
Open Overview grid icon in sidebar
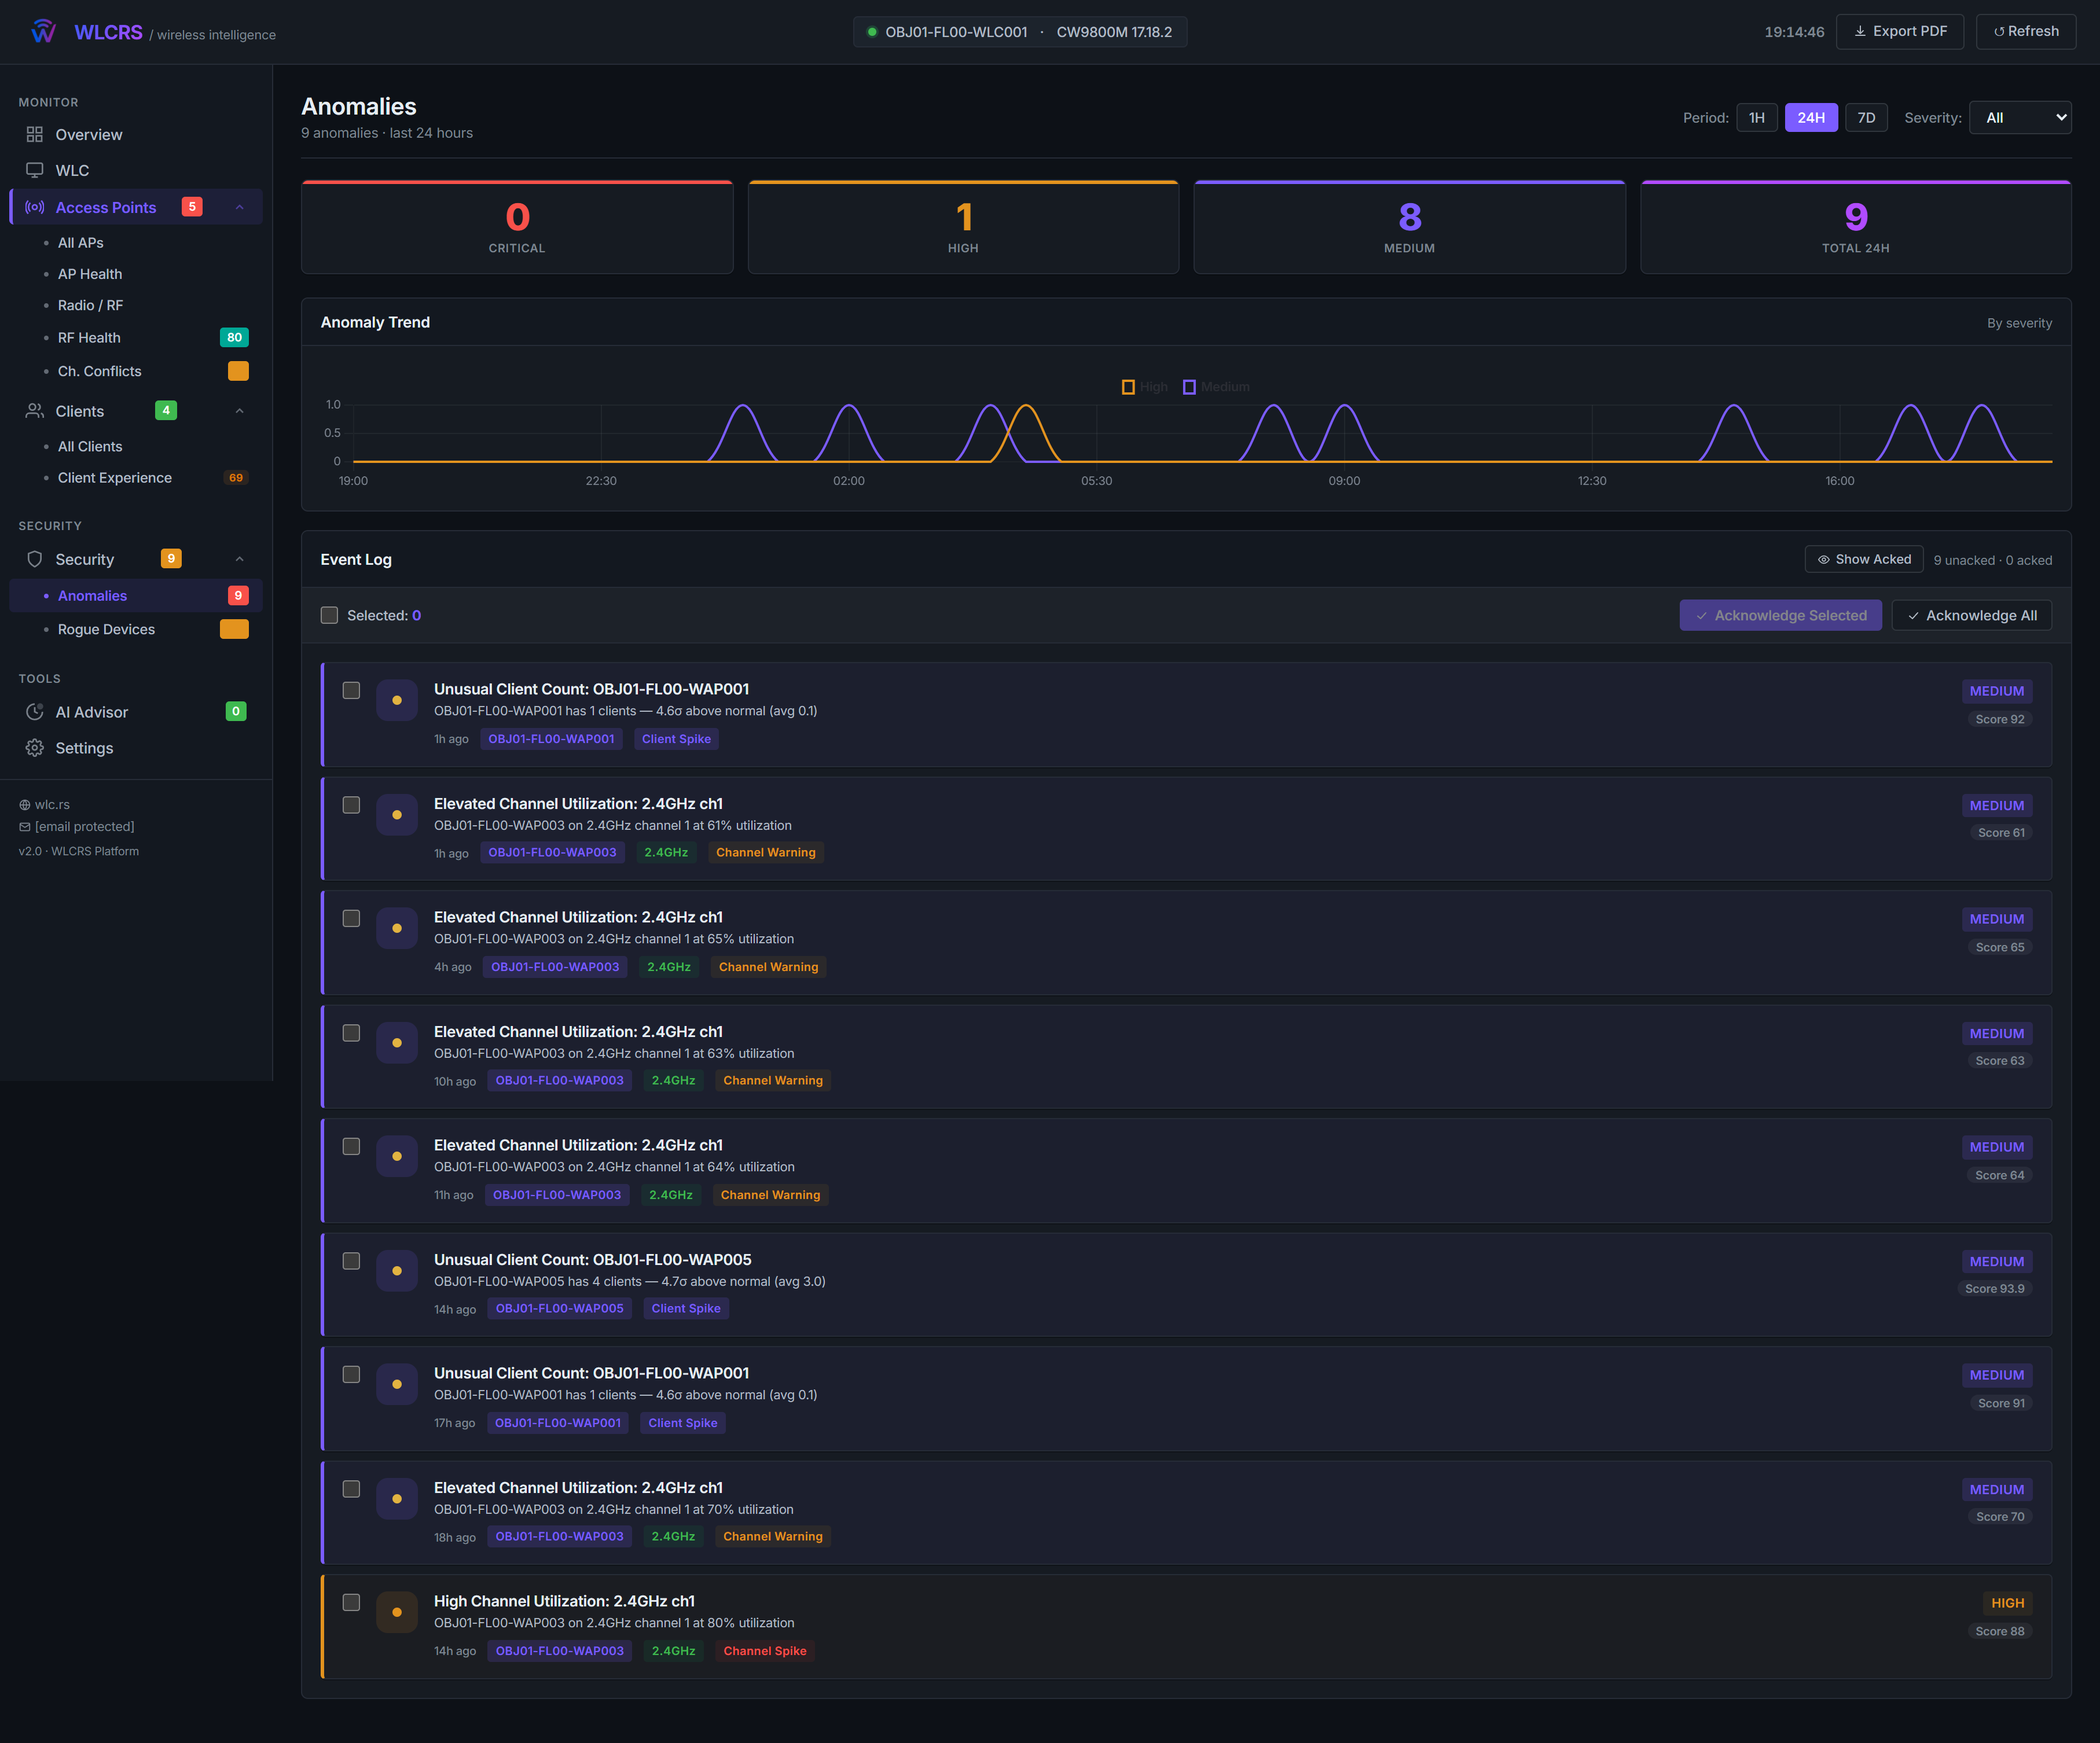(x=35, y=134)
